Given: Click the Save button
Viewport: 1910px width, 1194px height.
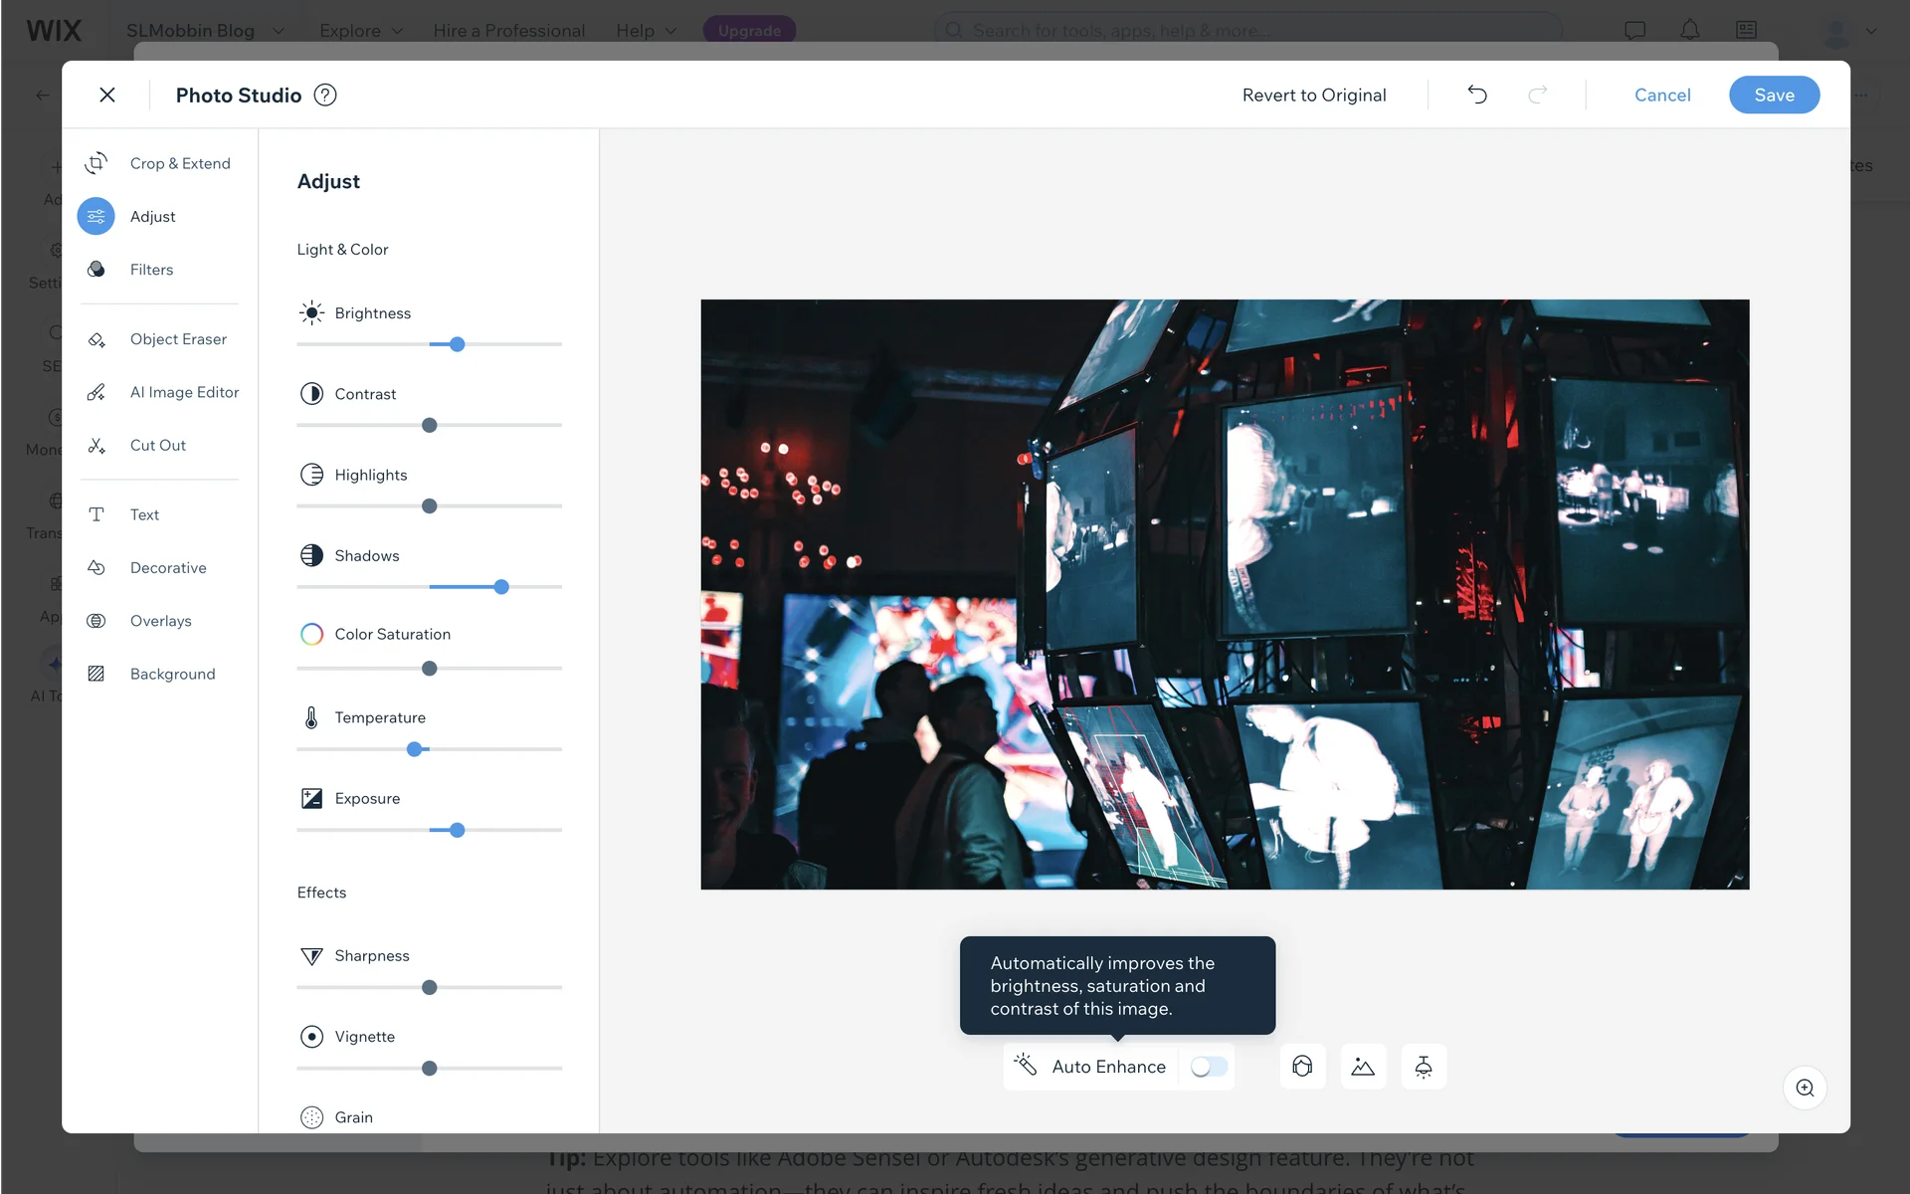Looking at the screenshot, I should (x=1774, y=95).
